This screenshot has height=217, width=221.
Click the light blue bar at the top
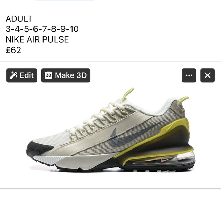(x=65, y=0)
